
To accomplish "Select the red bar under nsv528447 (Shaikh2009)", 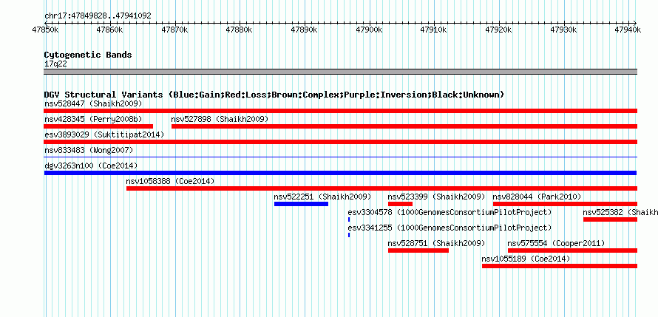I will [340, 111].
